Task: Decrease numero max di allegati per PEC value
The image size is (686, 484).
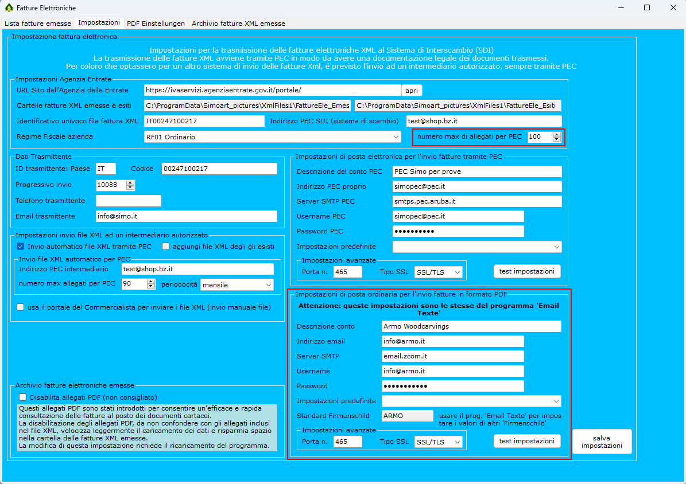Action: [x=556, y=139]
